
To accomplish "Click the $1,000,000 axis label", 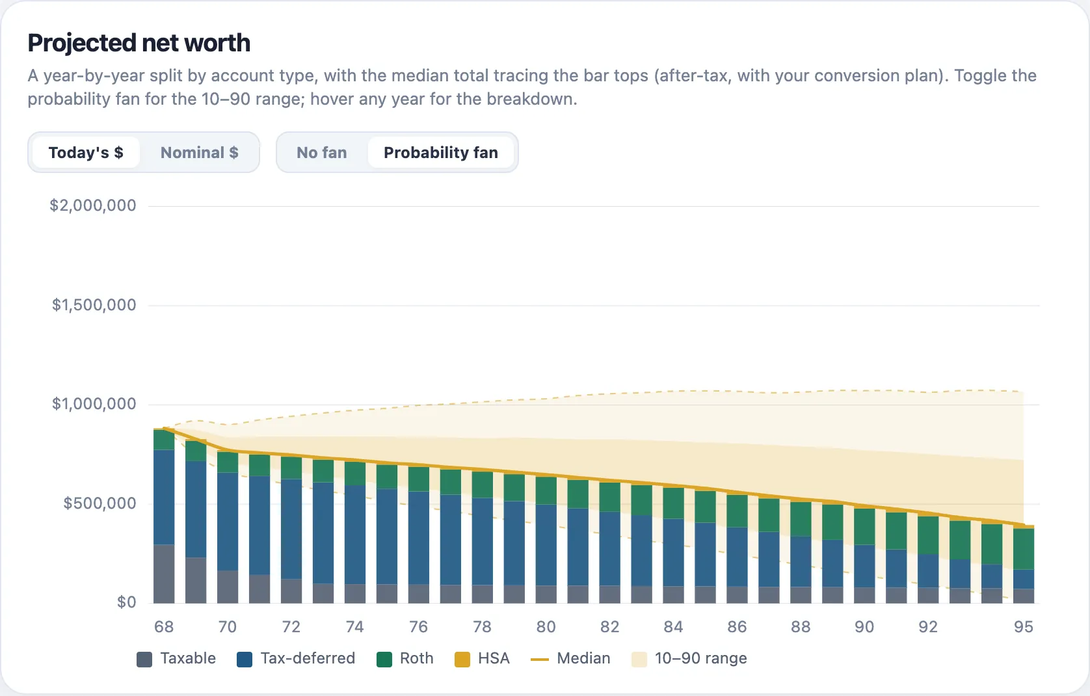I will coord(94,404).
